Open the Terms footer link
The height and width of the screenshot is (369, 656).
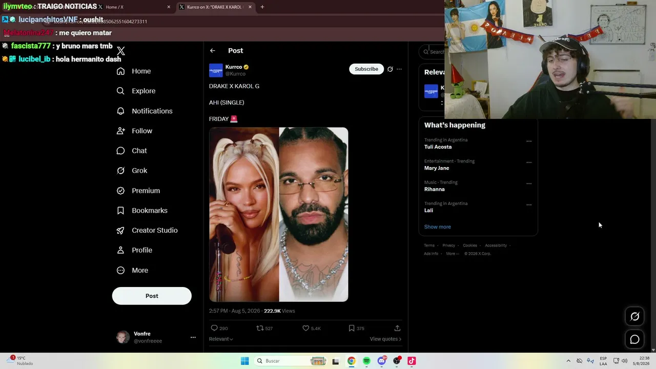tap(429, 245)
